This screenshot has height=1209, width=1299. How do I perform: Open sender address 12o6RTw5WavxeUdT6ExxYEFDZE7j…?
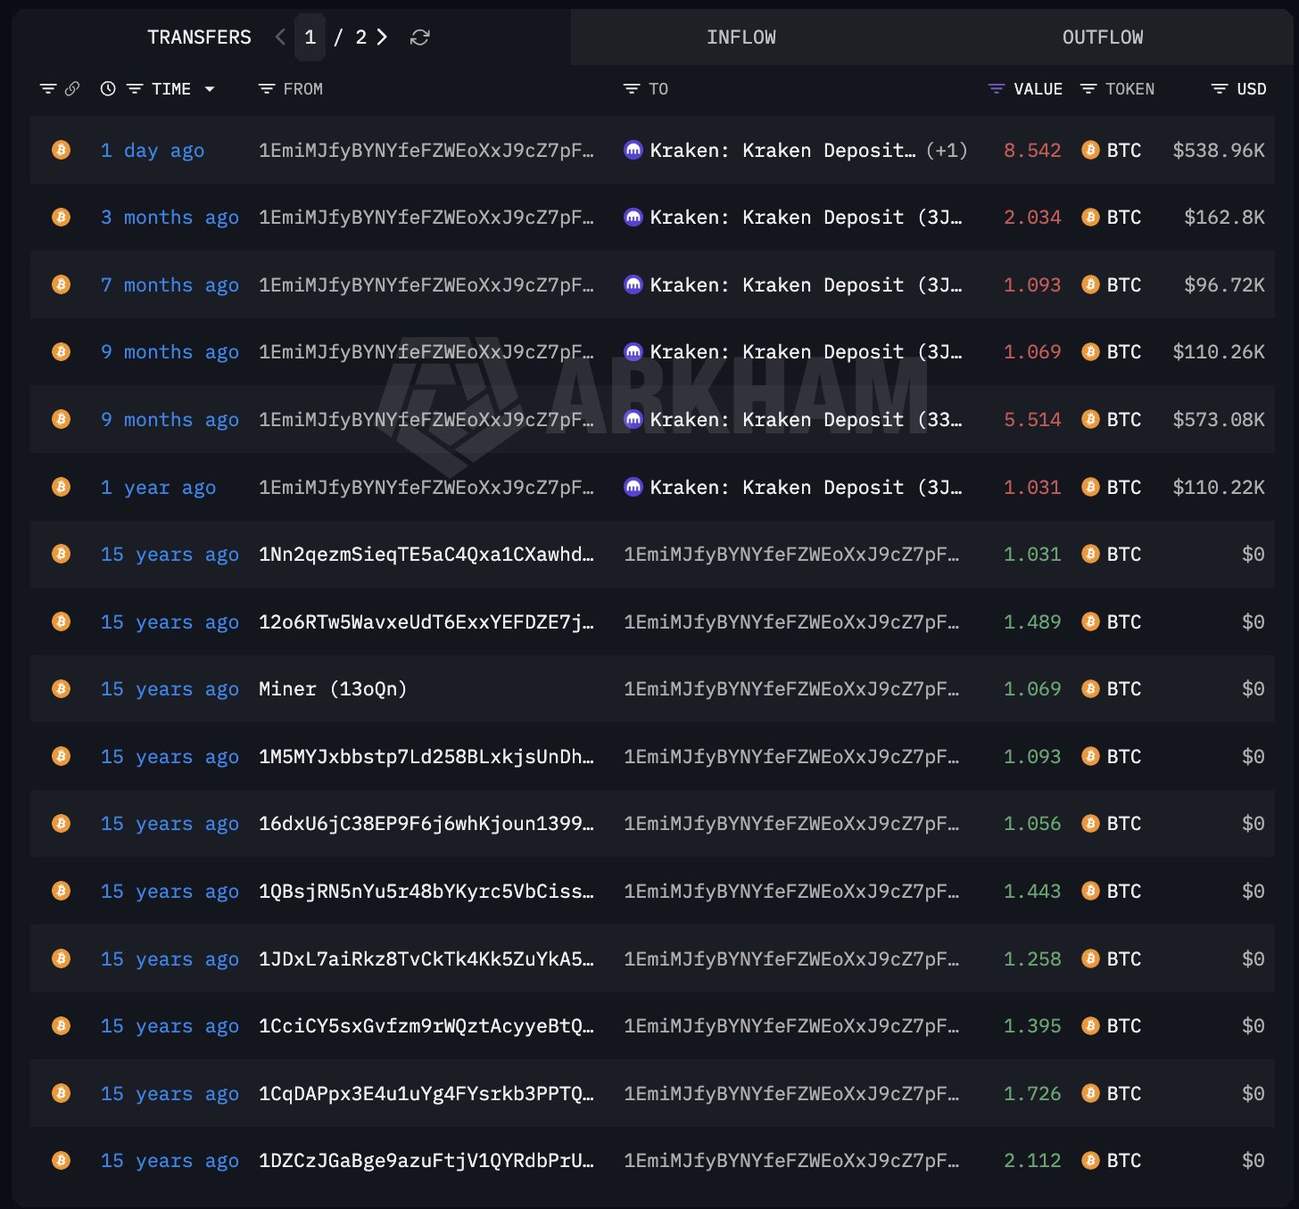click(x=426, y=621)
